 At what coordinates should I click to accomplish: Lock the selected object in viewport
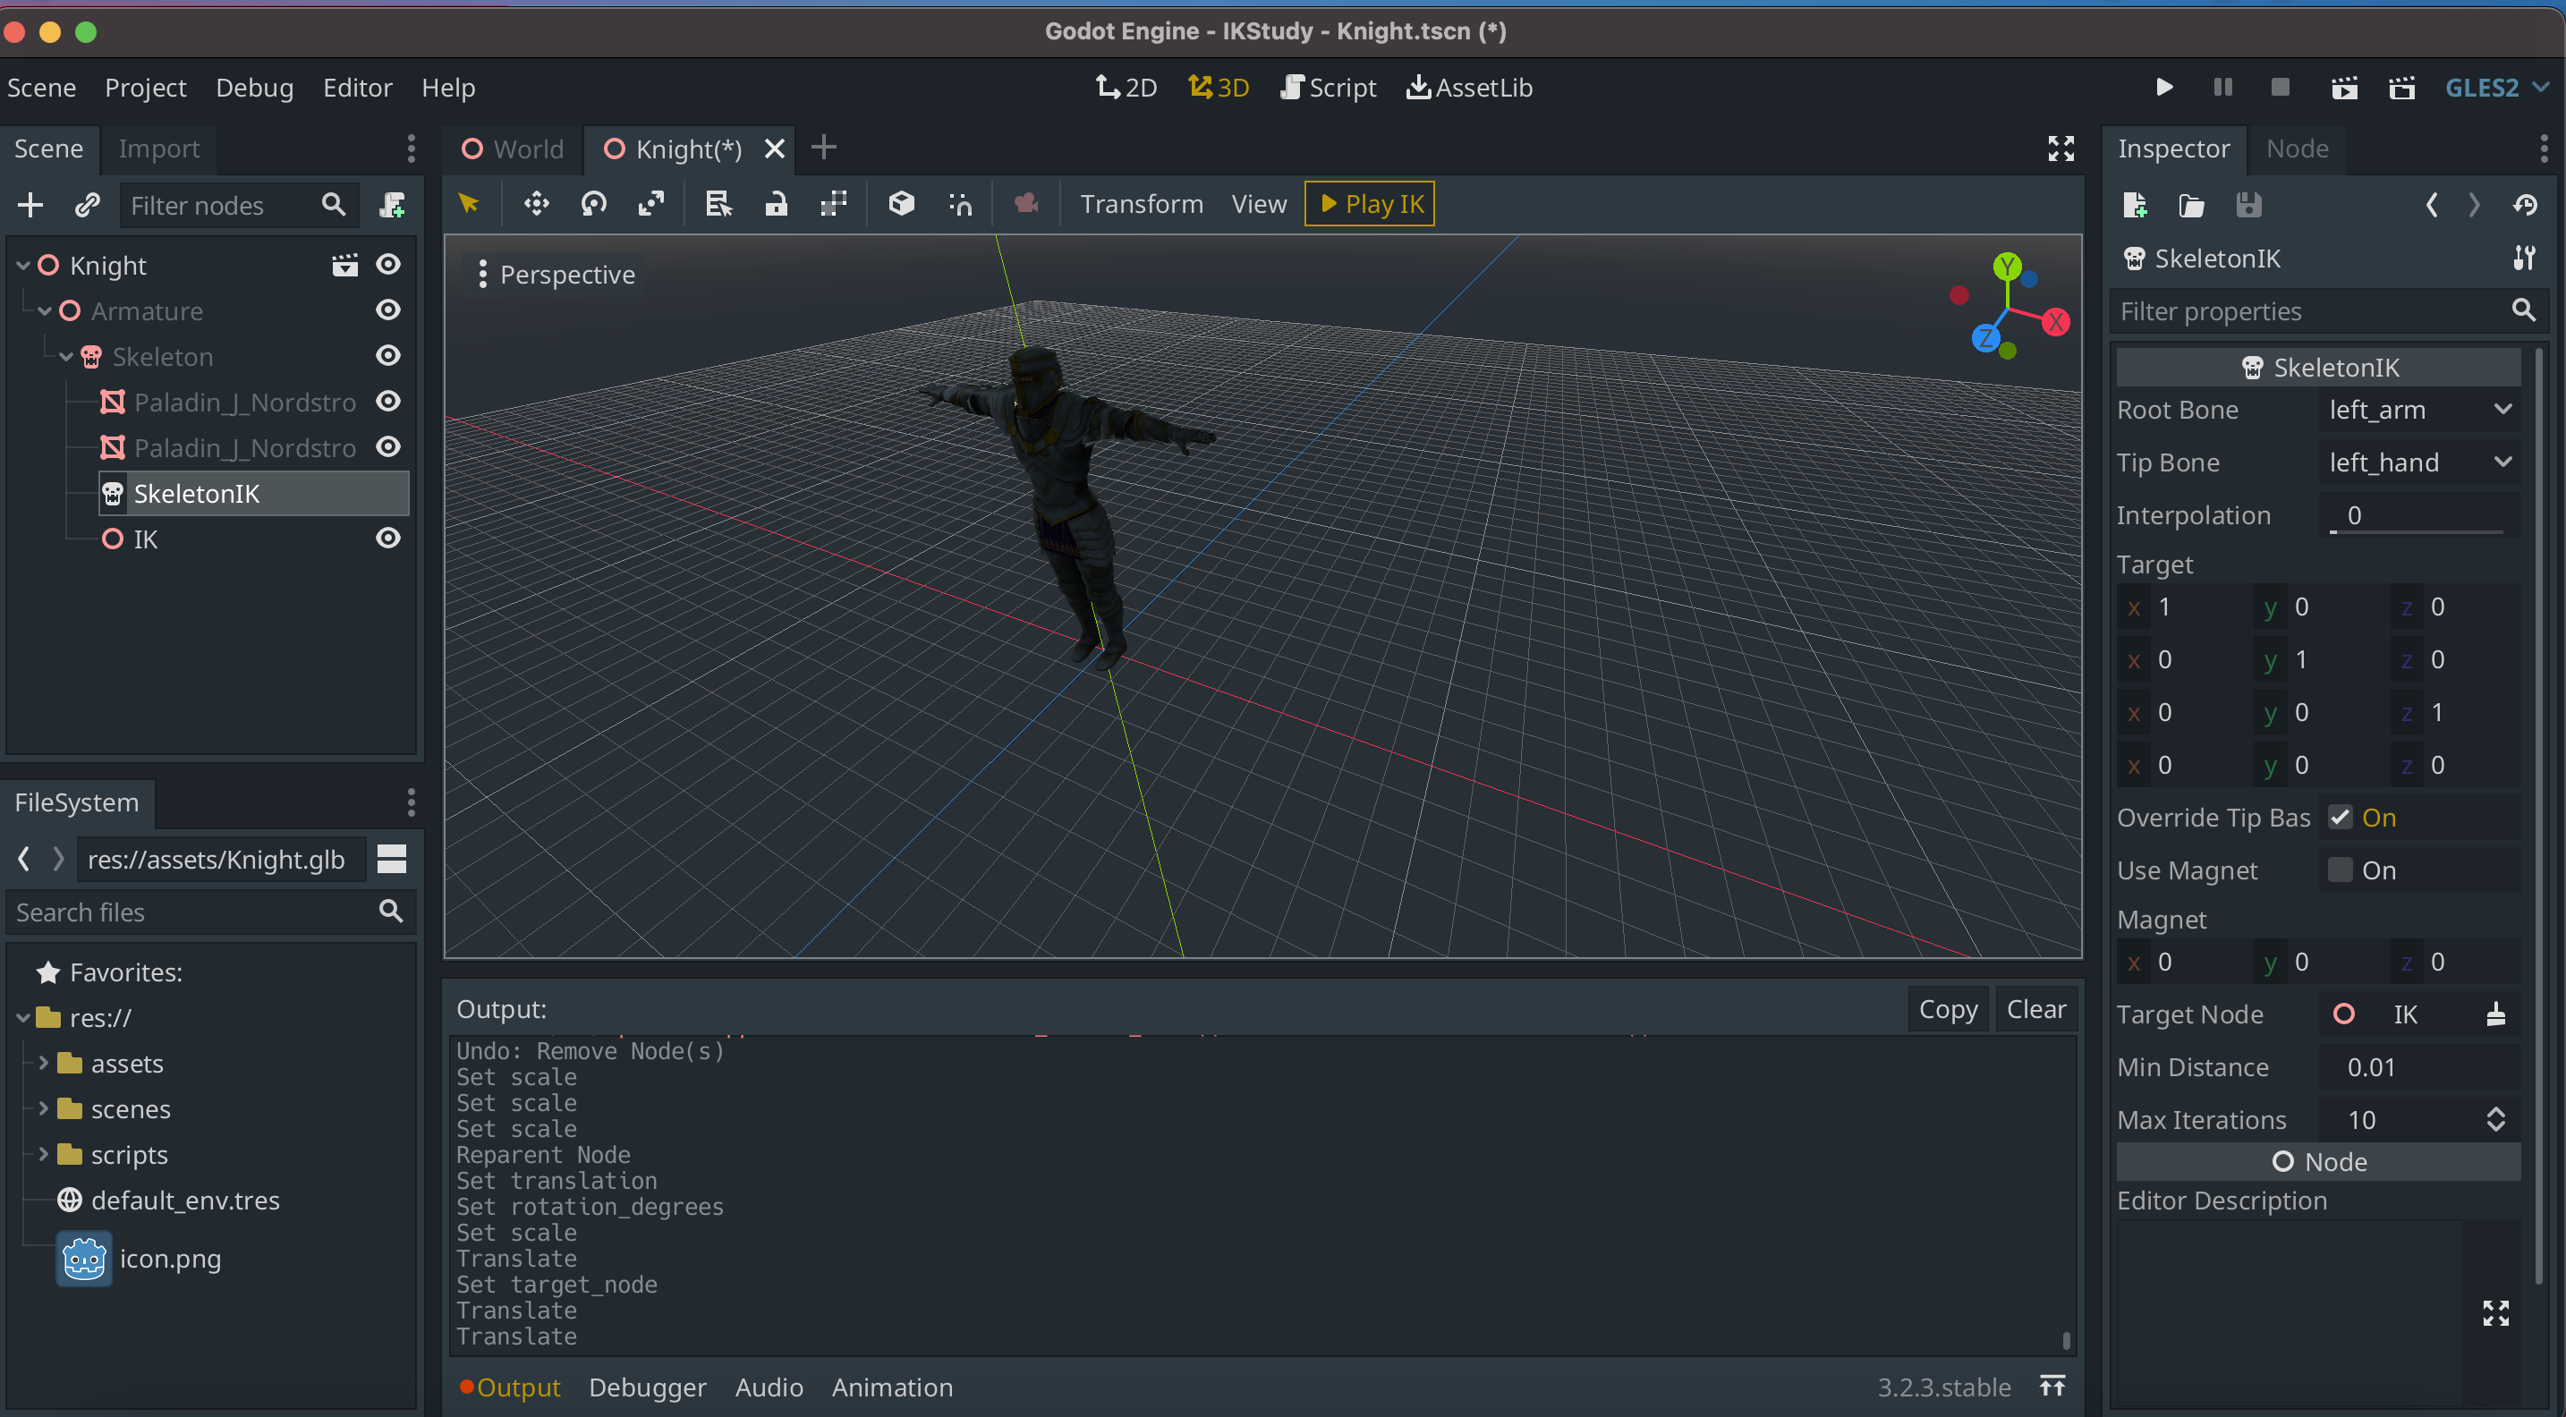coord(777,203)
